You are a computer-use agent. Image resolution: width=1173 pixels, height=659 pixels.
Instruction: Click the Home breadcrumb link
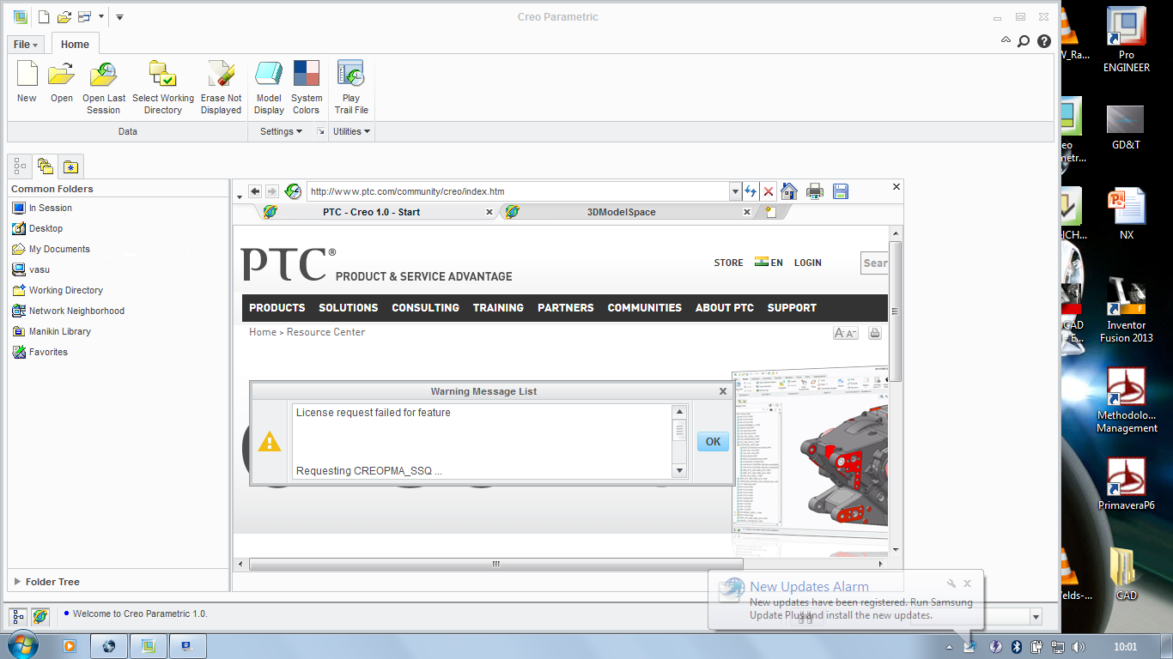pos(263,332)
